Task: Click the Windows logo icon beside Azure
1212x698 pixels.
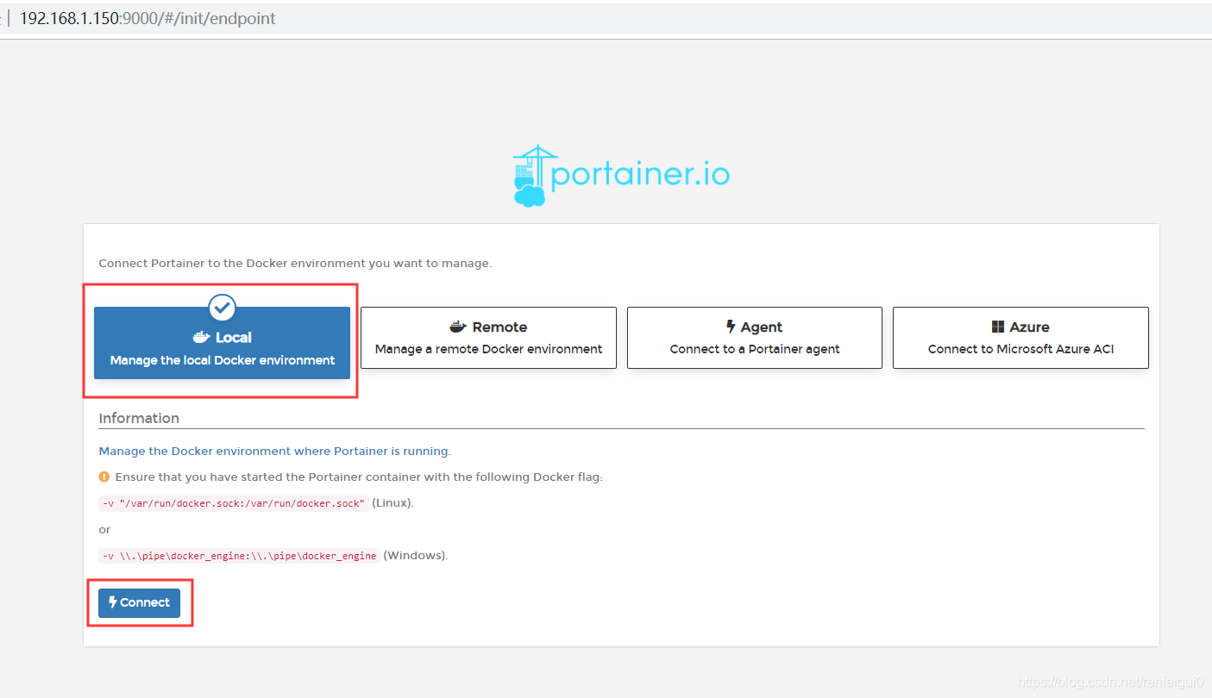Action: (998, 327)
